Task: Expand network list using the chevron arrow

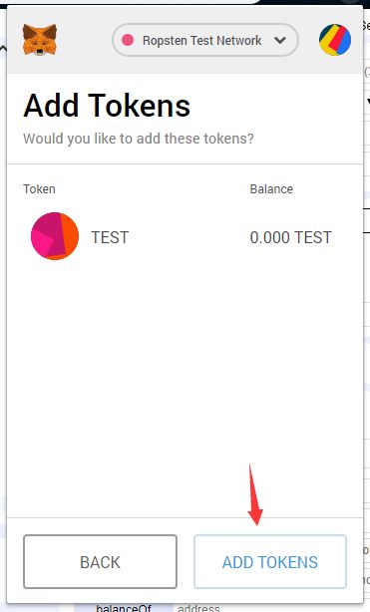Action: [280, 40]
